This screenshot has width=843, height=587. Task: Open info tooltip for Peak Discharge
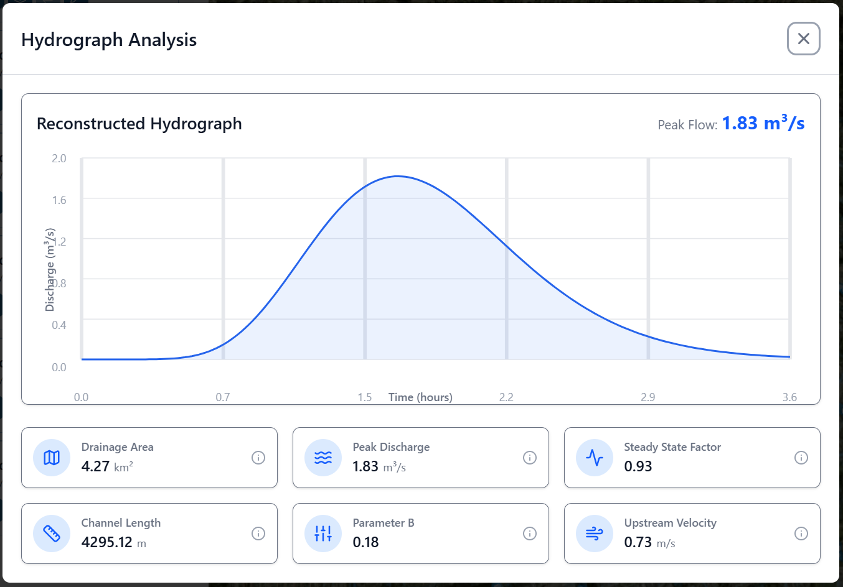530,458
